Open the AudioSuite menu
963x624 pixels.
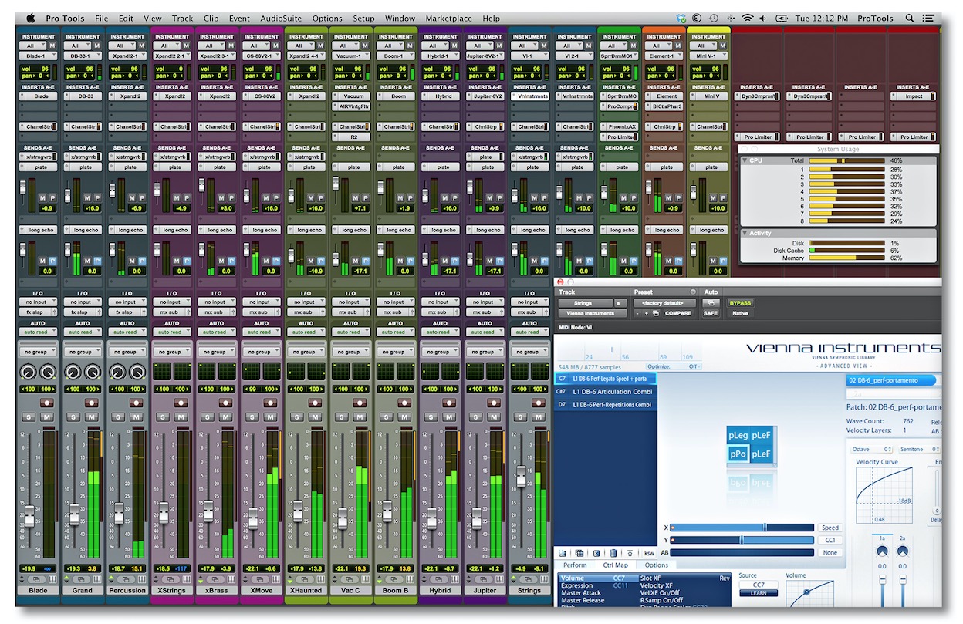coord(281,18)
